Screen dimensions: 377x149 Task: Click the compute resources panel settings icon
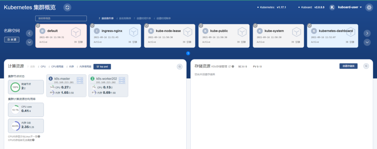(180, 67)
